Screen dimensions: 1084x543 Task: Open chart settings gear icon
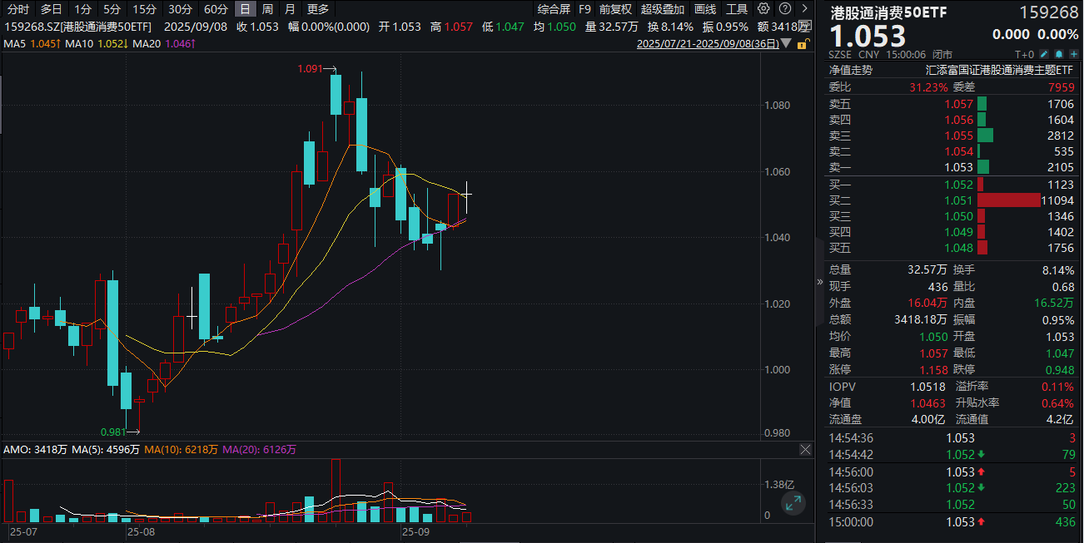click(x=762, y=9)
